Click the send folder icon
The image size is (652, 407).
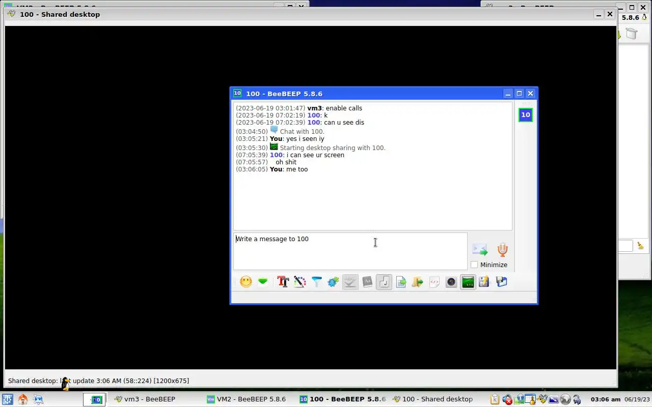(418, 282)
